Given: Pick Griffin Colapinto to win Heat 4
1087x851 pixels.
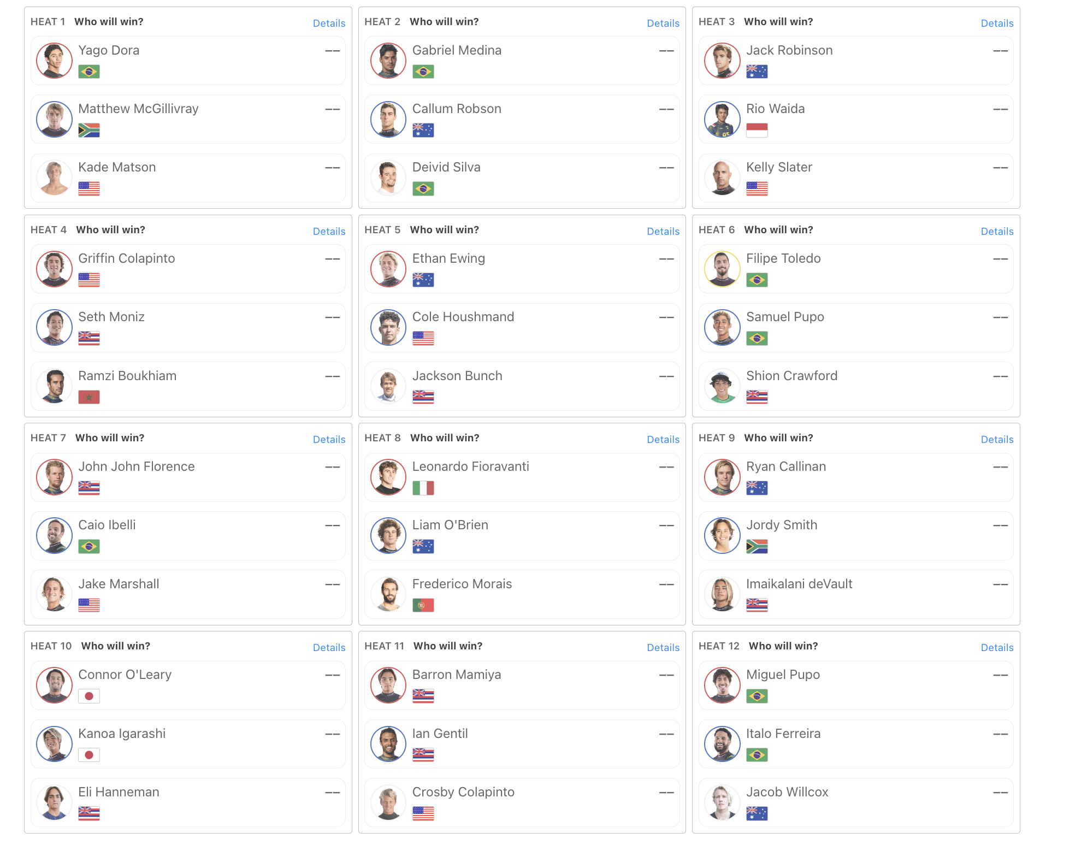Looking at the screenshot, I should tap(188, 269).
